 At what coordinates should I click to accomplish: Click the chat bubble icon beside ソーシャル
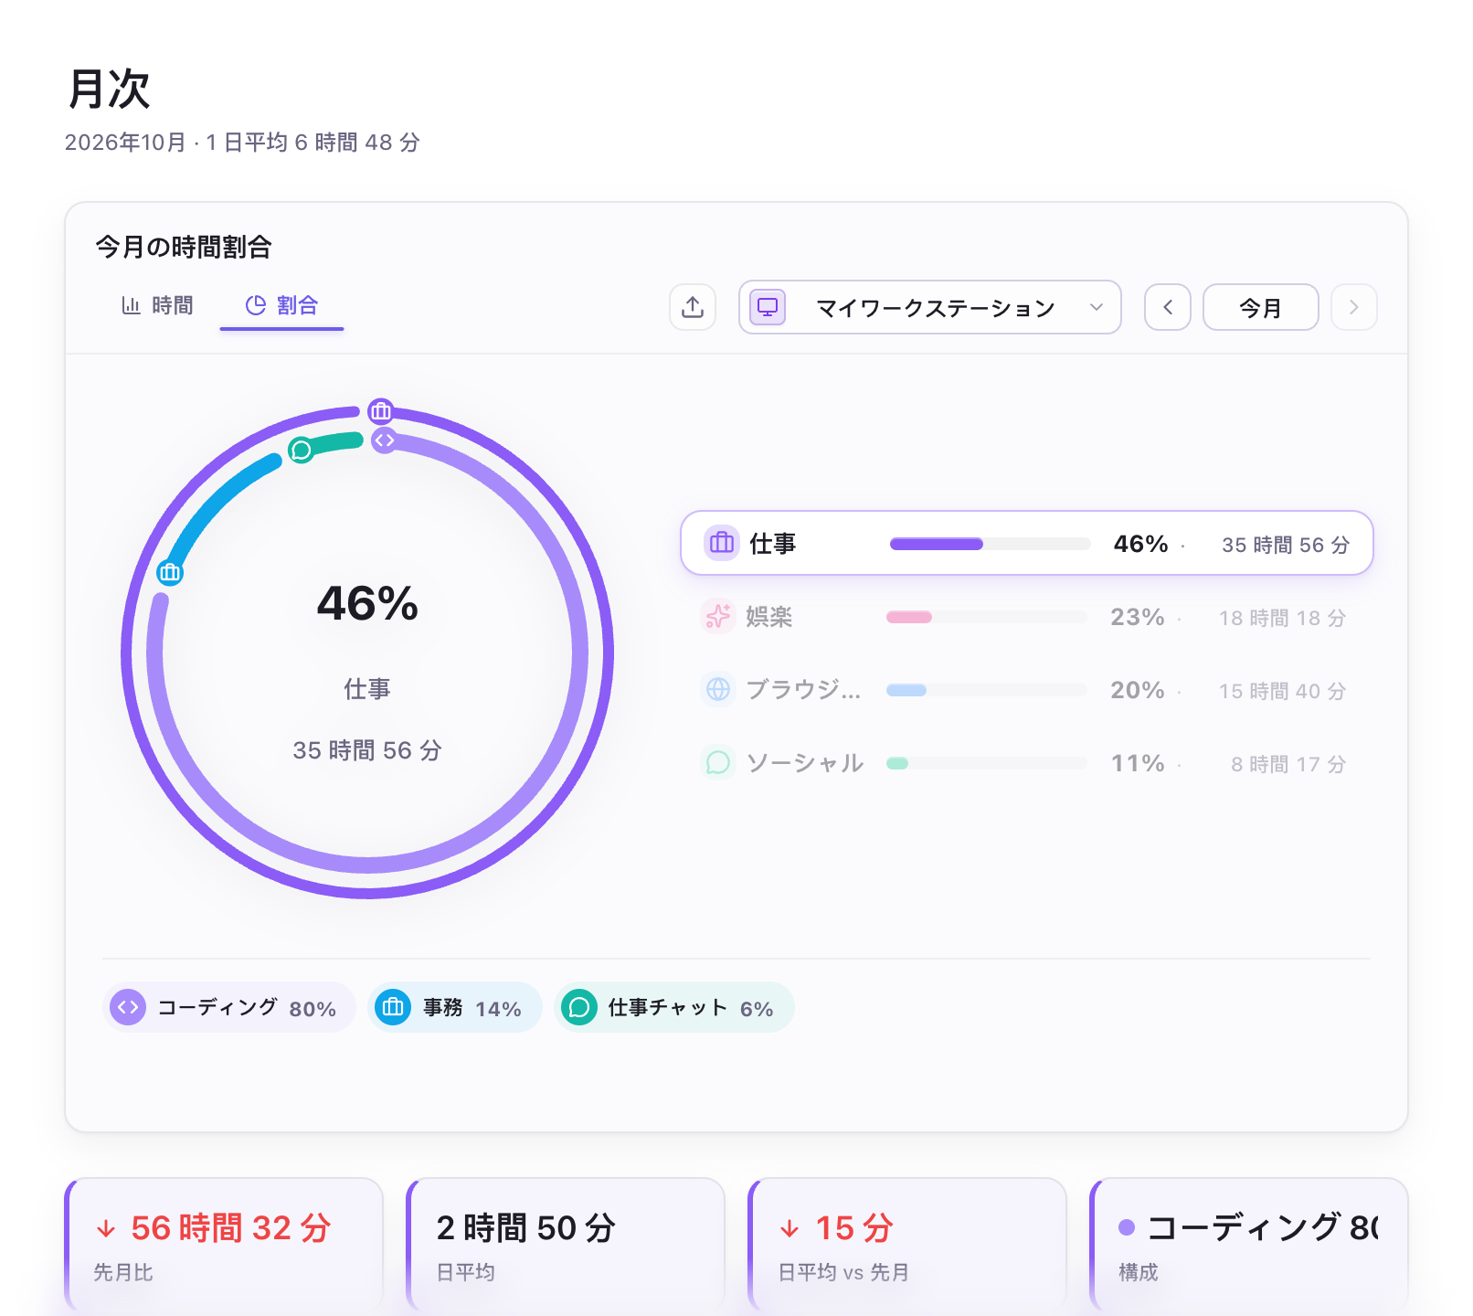(x=718, y=762)
